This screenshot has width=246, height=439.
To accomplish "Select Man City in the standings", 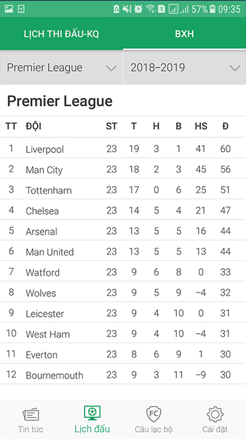I will point(123,169).
